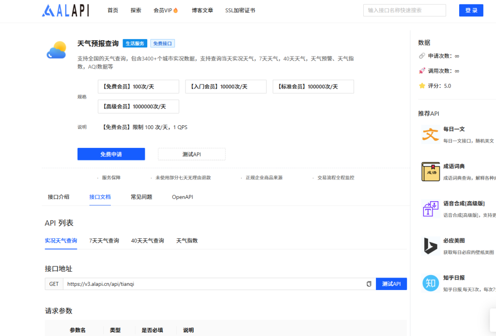Open the 知乎日报 recommended API title
This screenshot has height=336, width=496.
(454, 278)
